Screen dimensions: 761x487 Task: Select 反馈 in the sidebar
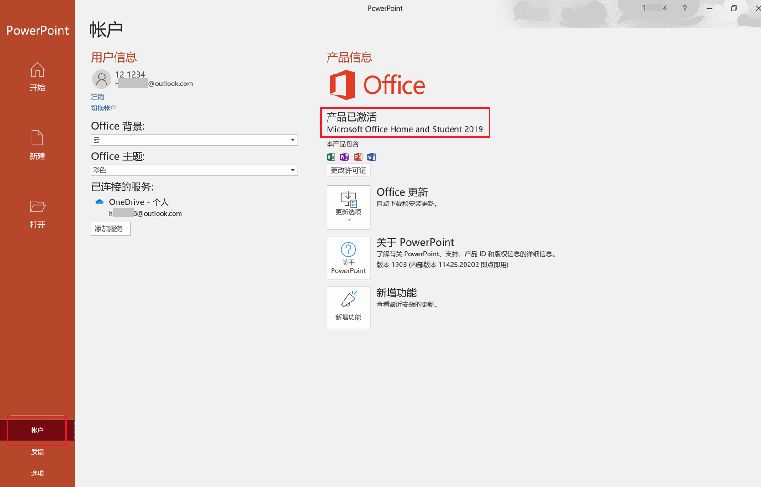tap(37, 451)
